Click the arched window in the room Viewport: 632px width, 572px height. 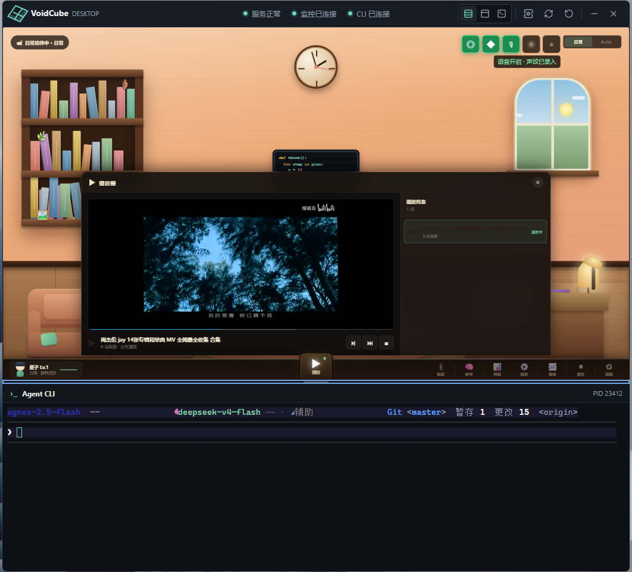pos(552,124)
